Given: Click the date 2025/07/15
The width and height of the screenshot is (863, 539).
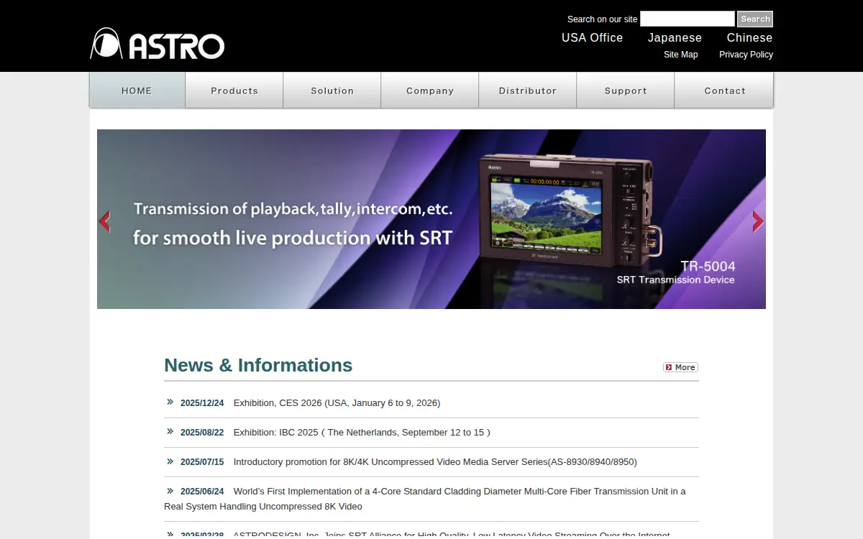Looking at the screenshot, I should pos(202,462).
